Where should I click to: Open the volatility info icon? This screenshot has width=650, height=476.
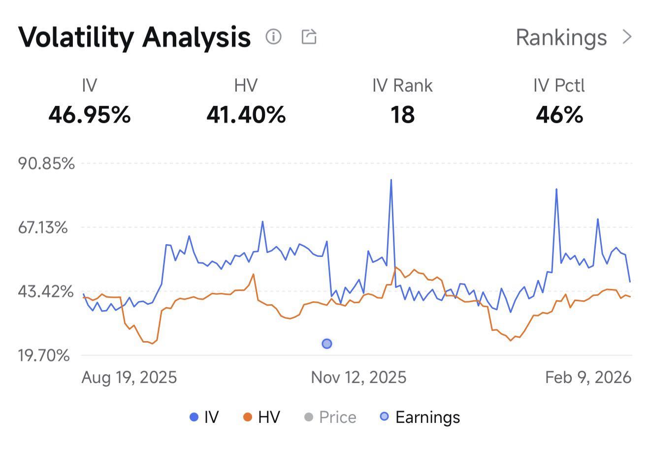coord(273,36)
